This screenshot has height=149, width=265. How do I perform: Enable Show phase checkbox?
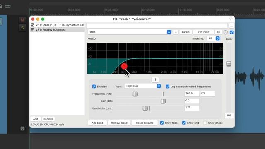coord(205,123)
